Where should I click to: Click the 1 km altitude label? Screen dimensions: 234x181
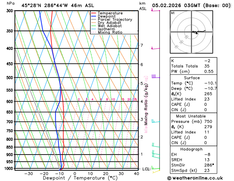pos(142,154)
